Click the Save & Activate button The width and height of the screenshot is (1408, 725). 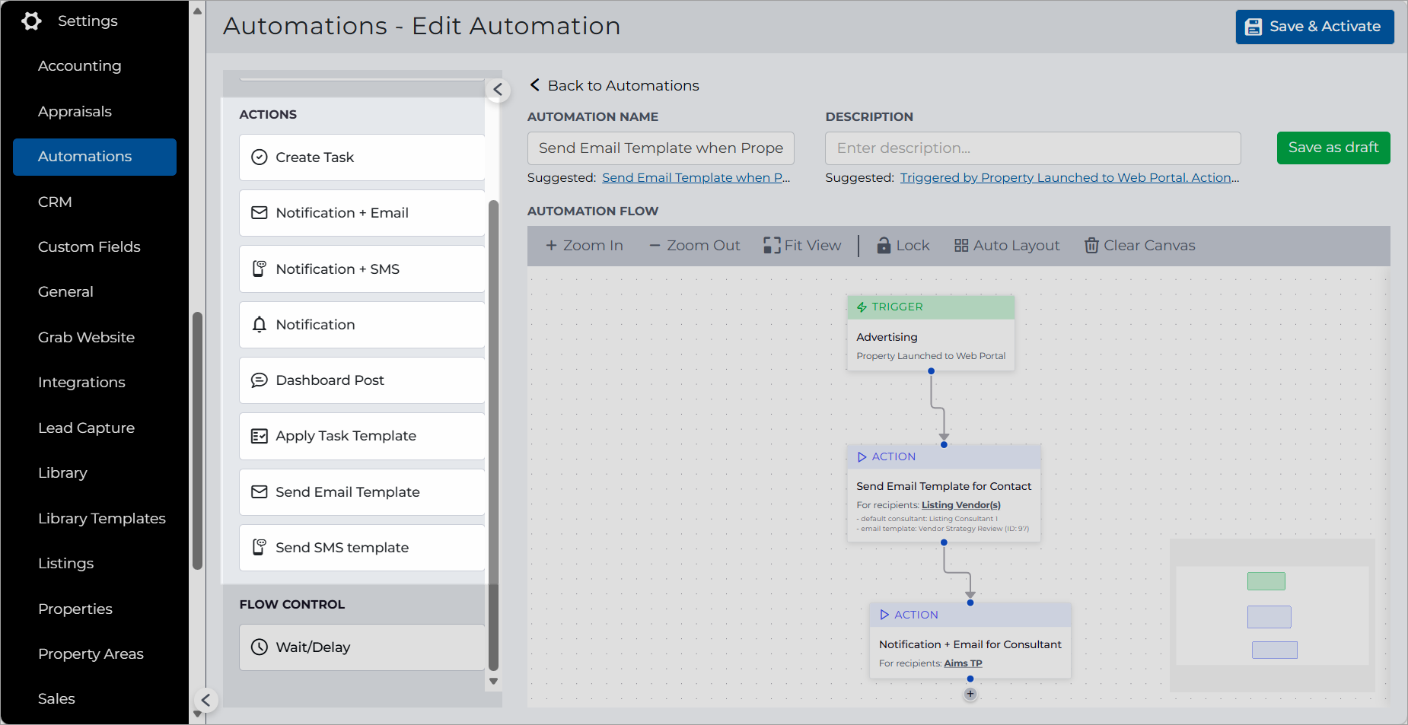pyautogui.click(x=1314, y=27)
